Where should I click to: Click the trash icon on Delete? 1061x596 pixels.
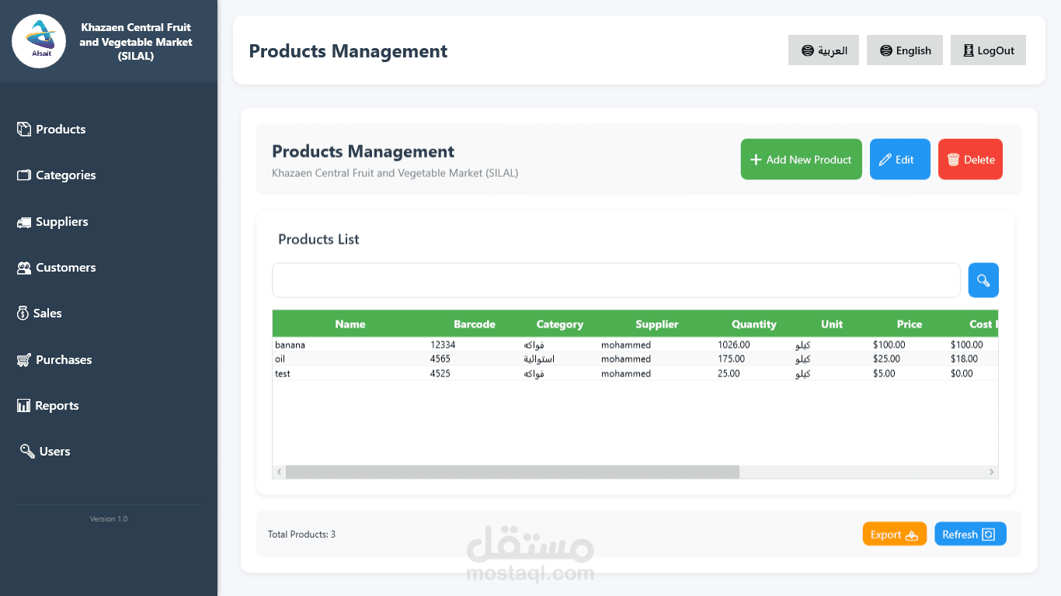click(x=953, y=159)
